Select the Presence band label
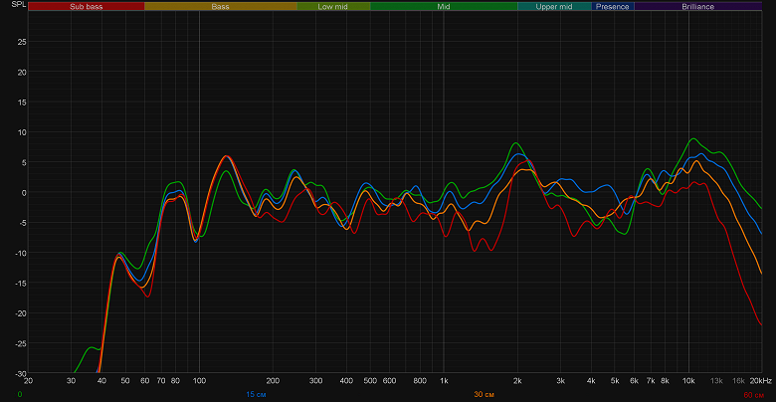Image resolution: width=776 pixels, height=402 pixels. [613, 6]
